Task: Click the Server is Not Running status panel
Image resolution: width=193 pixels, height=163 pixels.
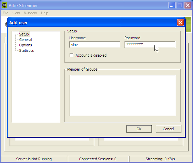Action: click(34, 159)
